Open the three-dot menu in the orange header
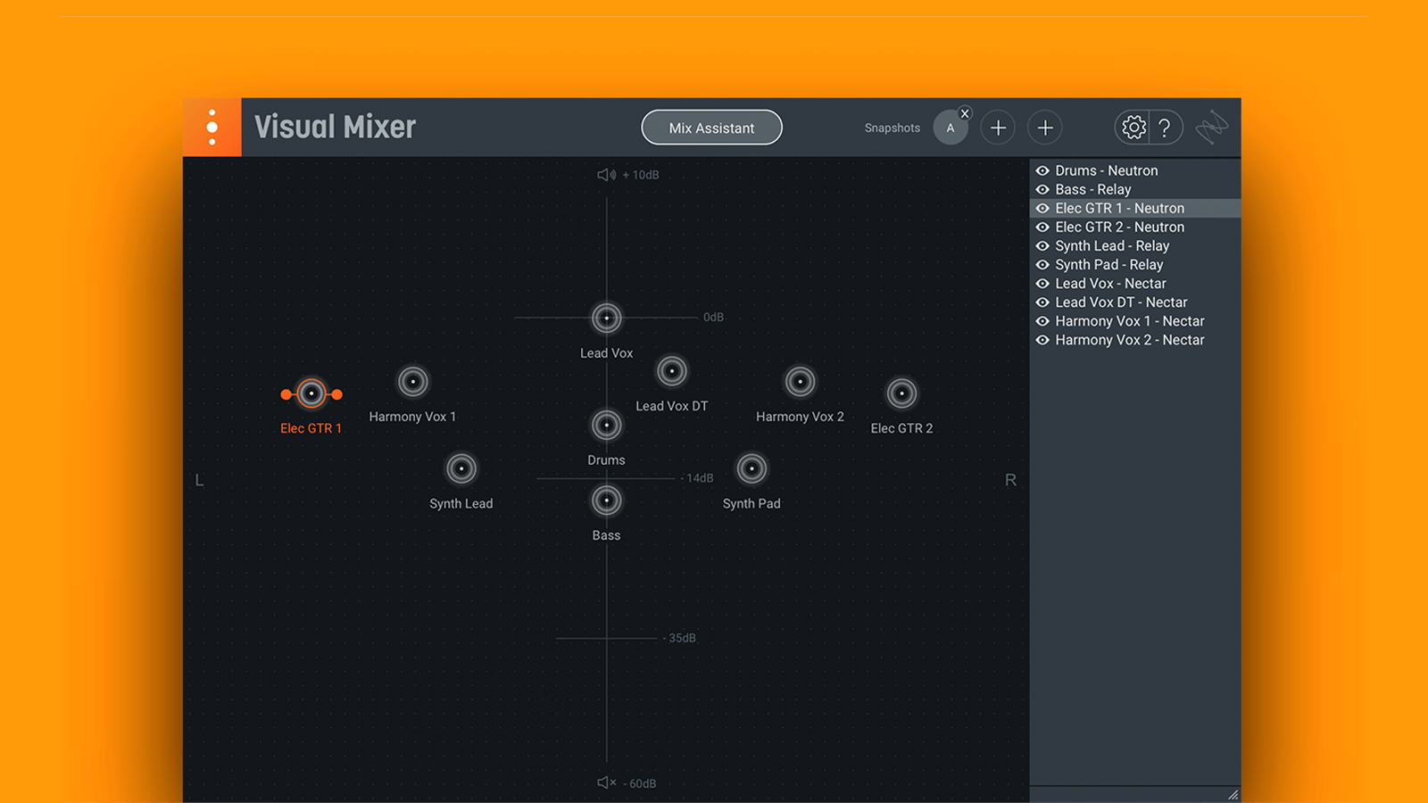The height and width of the screenshot is (803, 1428). pos(212,128)
